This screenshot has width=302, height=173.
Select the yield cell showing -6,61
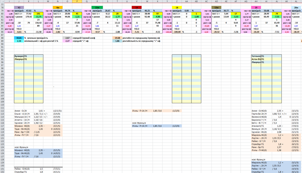[19, 32]
